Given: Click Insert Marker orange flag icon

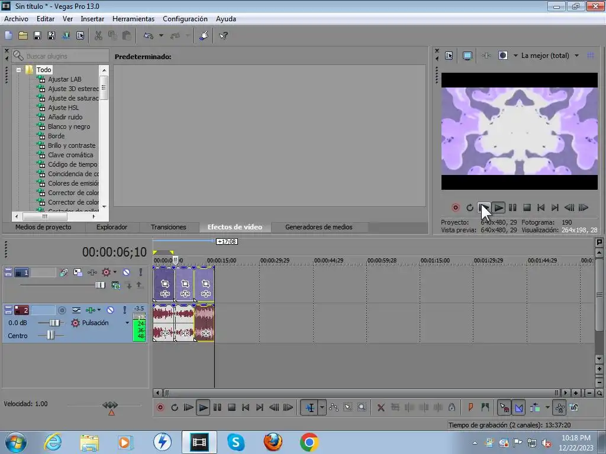Looking at the screenshot, I should click(470, 407).
